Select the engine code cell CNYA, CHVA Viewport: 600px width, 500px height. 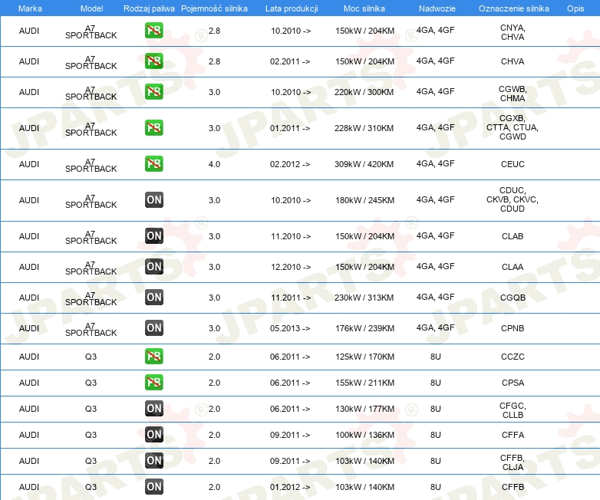513,32
